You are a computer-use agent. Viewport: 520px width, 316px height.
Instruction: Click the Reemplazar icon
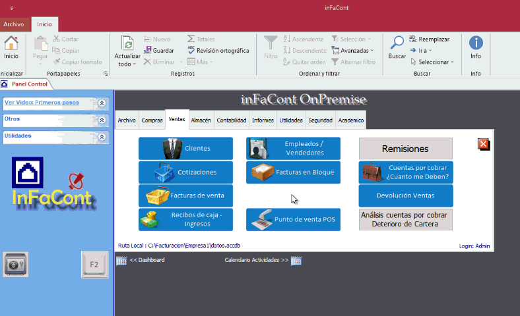click(413, 39)
